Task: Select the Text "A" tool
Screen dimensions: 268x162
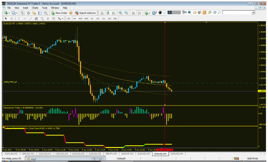Action: 48,18
